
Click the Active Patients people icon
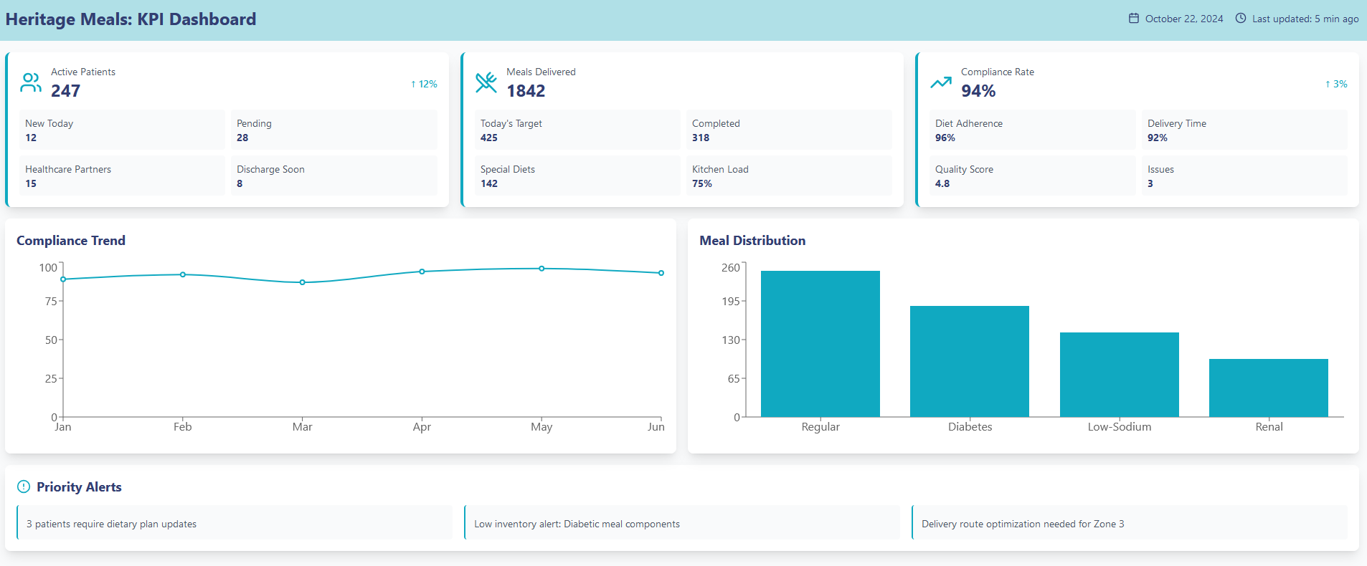click(31, 82)
